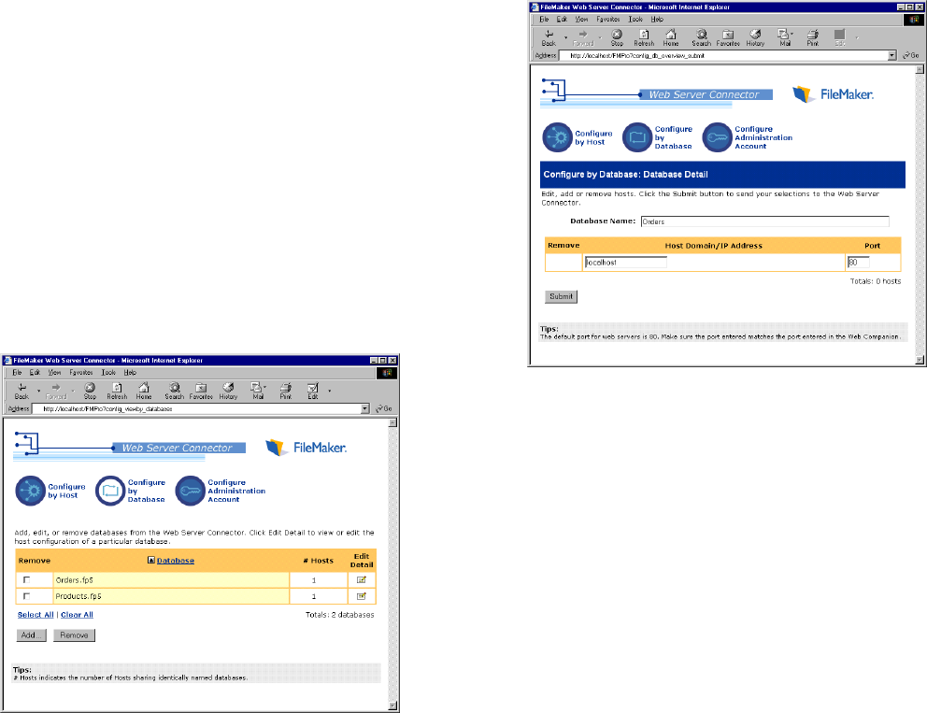927x713 pixels.
Task: Click Edit Detail icon for Products.fp5
Action: click(362, 596)
